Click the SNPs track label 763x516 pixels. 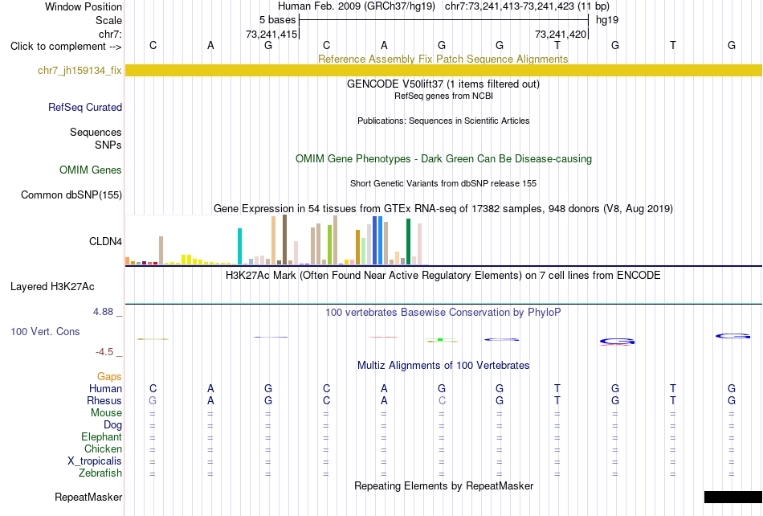point(108,145)
